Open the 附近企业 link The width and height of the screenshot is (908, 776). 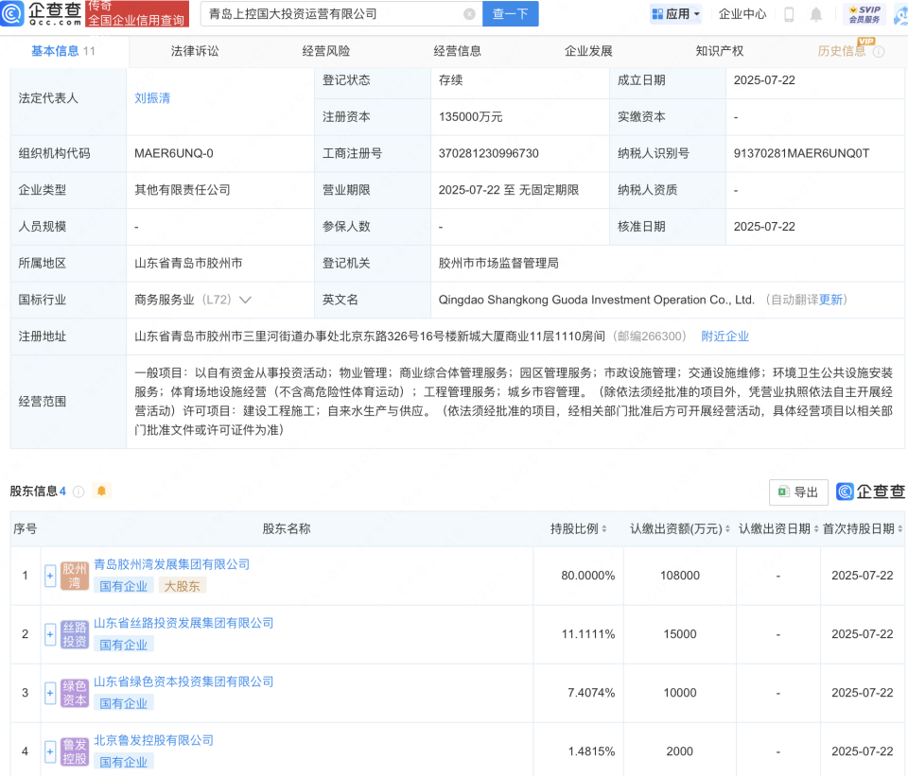725,336
